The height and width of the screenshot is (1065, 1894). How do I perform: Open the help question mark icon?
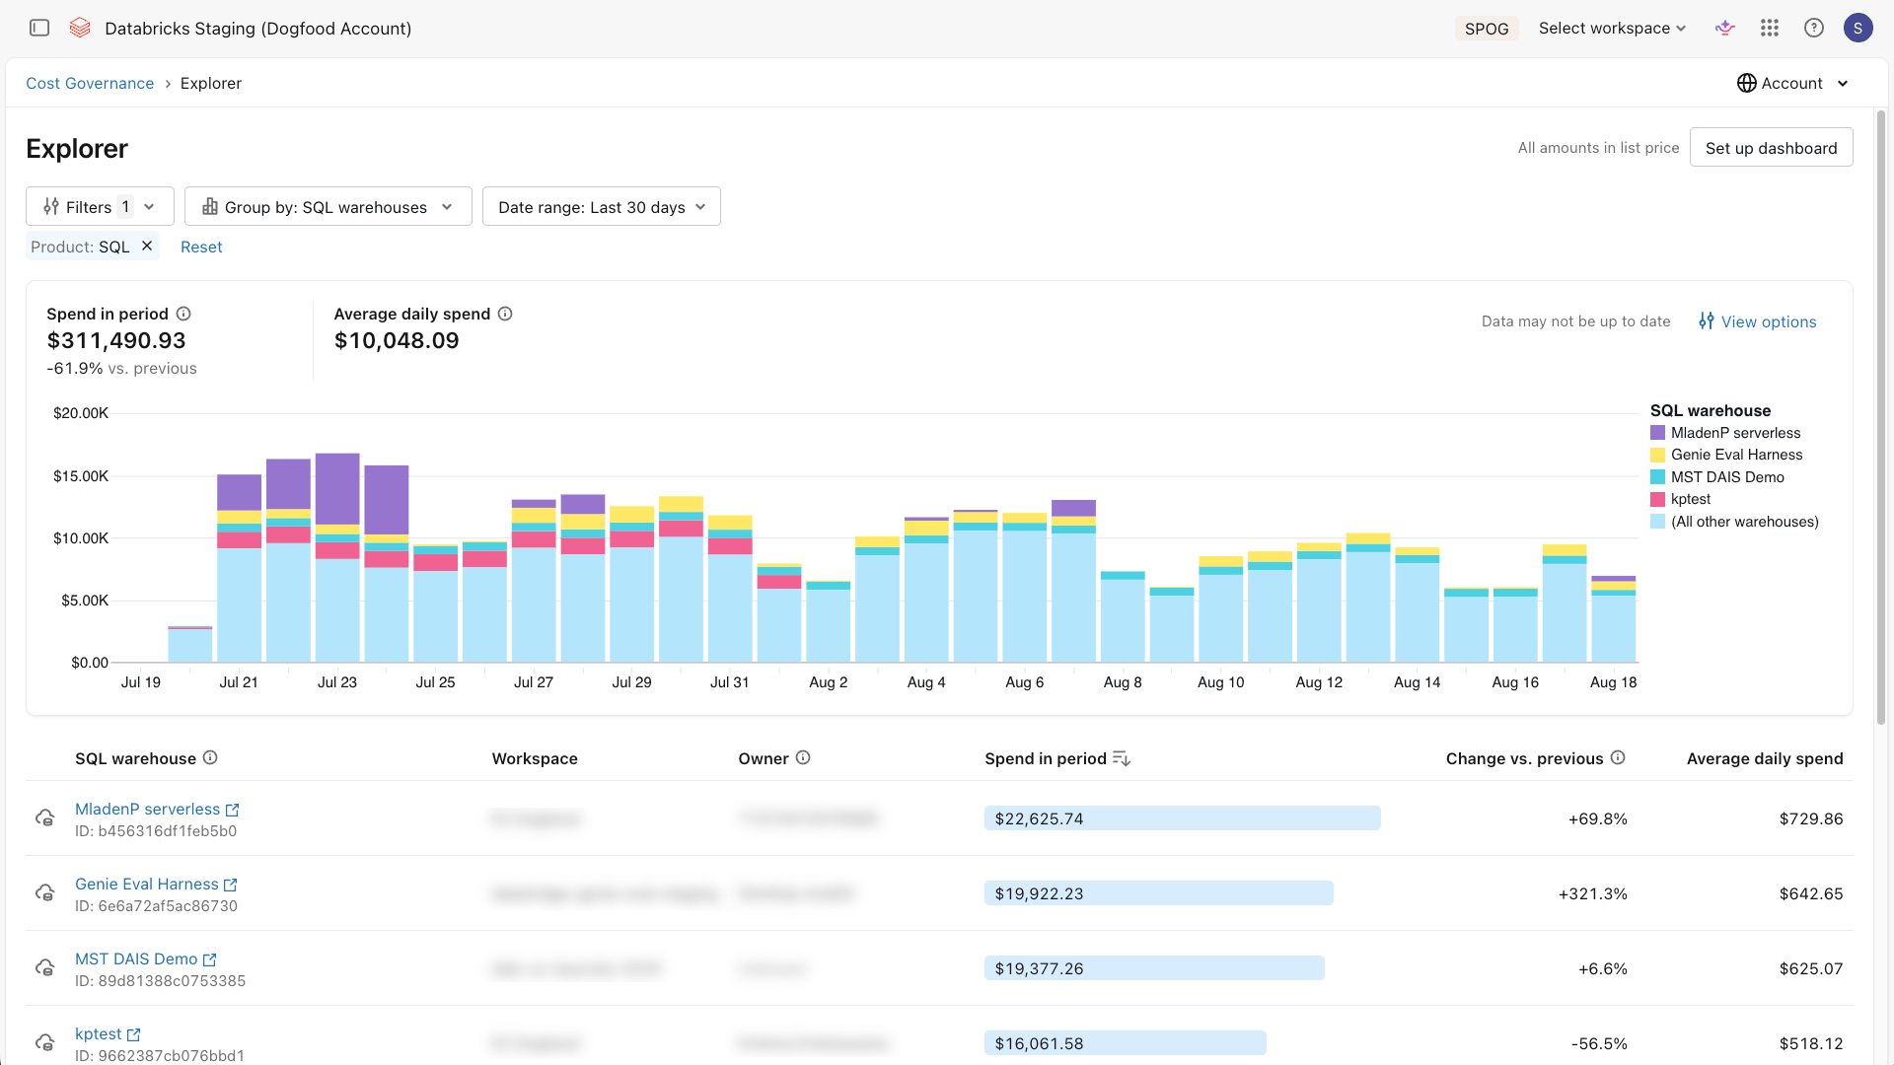(x=1814, y=28)
